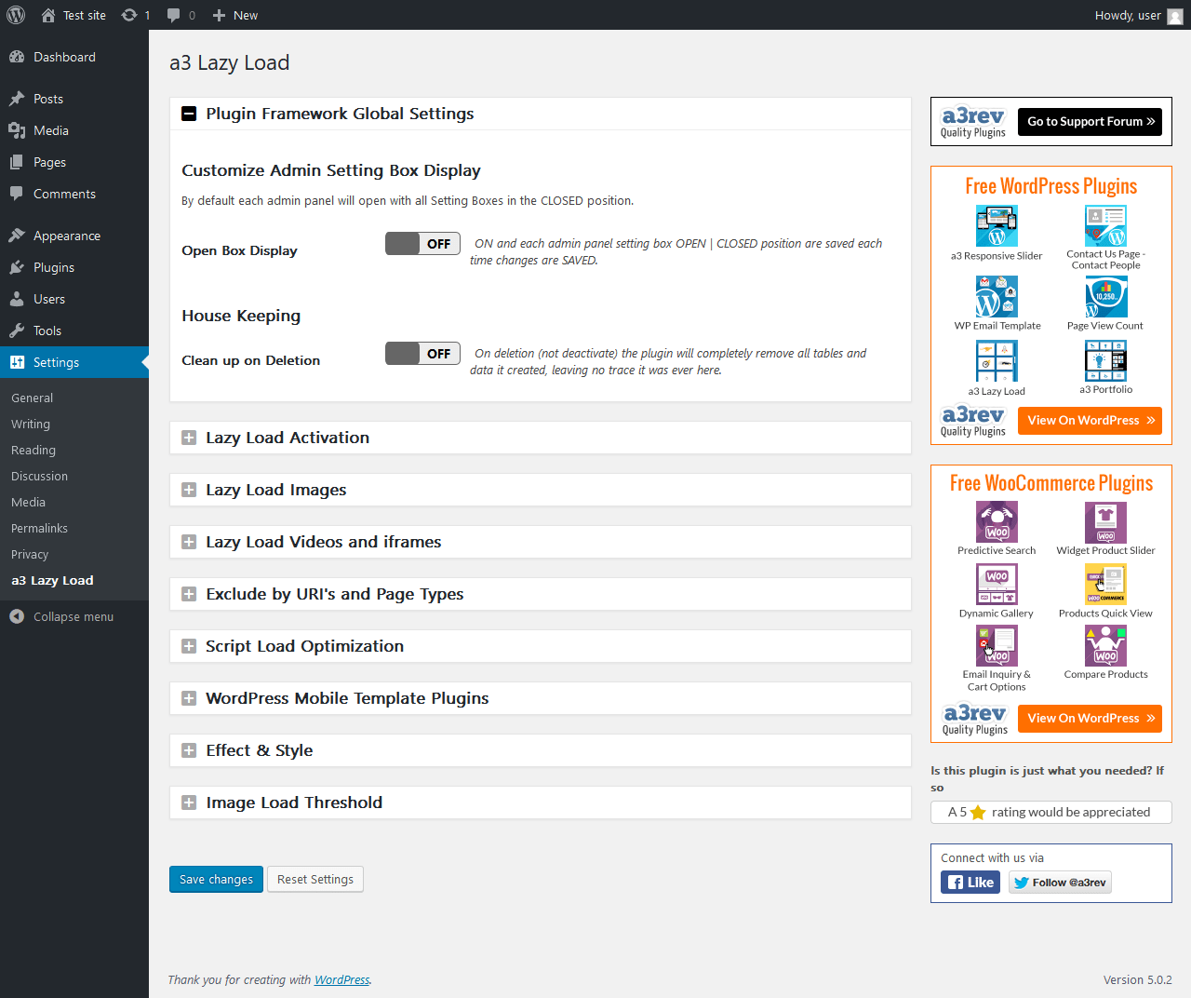The image size is (1191, 998).
Task: Click the 5 star rating request box
Action: tap(1051, 813)
